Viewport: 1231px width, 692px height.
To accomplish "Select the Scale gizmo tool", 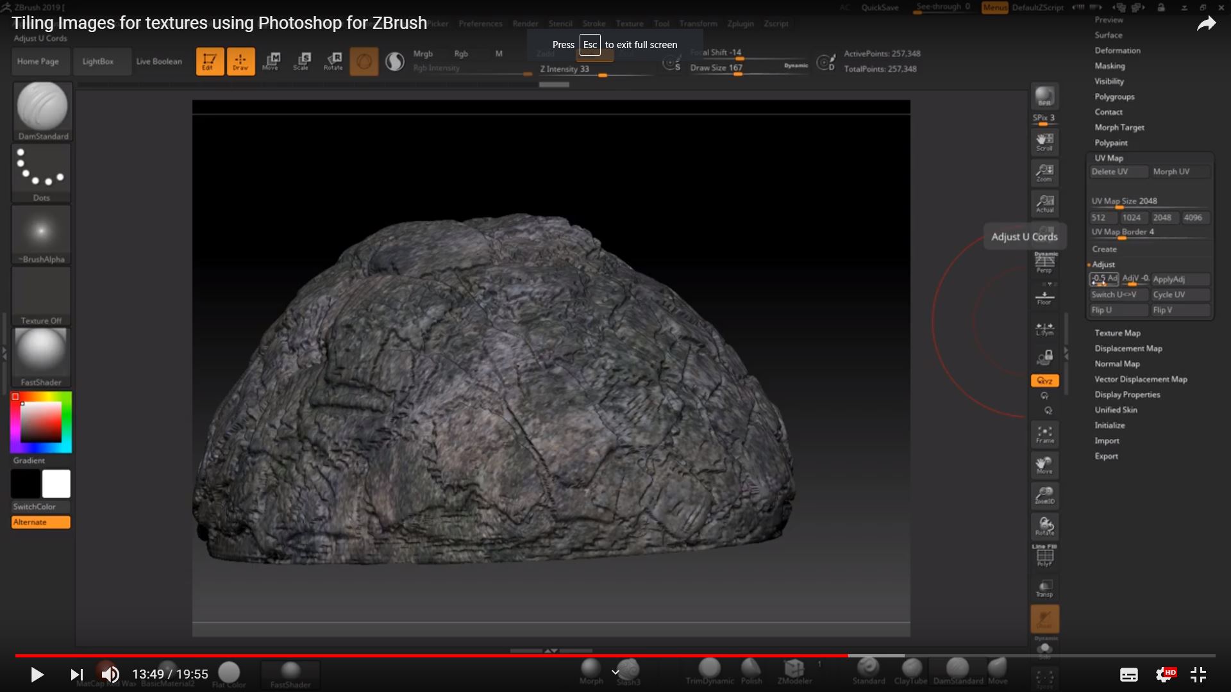I will 302,62.
